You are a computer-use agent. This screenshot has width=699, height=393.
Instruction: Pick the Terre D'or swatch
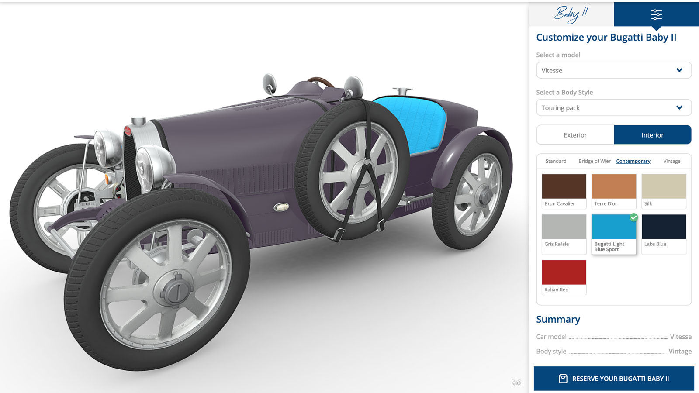click(614, 191)
